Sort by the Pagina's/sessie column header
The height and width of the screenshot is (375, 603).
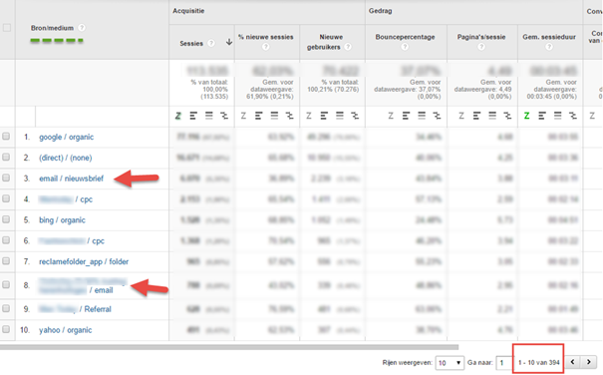pyautogui.click(x=481, y=37)
